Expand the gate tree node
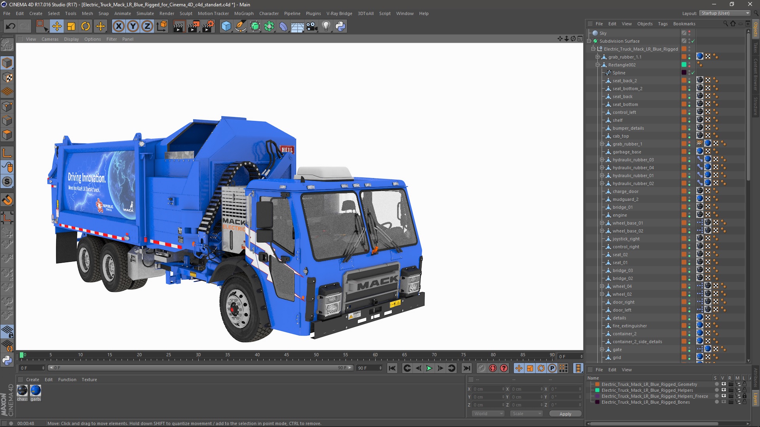This screenshot has width=760, height=427. (x=602, y=350)
